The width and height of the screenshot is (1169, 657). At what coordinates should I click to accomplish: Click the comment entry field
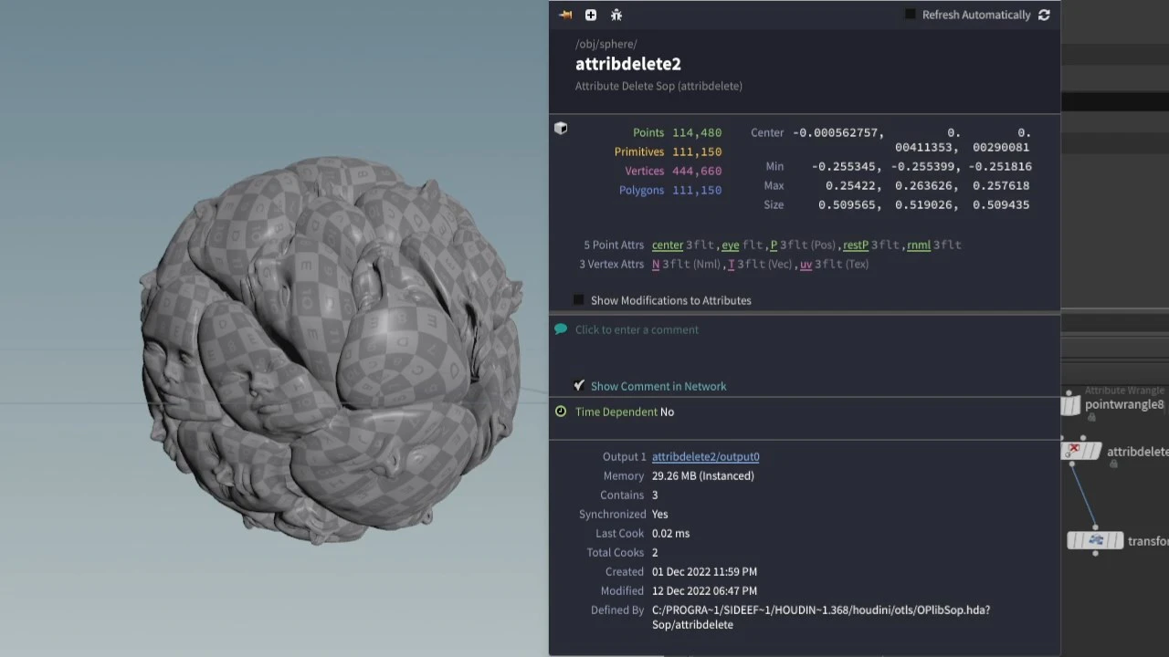[637, 329]
